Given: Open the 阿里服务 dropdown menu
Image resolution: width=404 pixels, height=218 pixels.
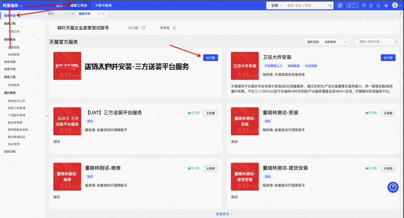Looking at the screenshot, I should tap(13, 6).
